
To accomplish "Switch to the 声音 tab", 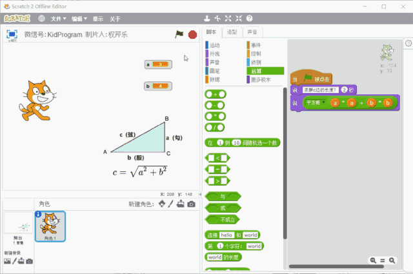I will (252, 32).
